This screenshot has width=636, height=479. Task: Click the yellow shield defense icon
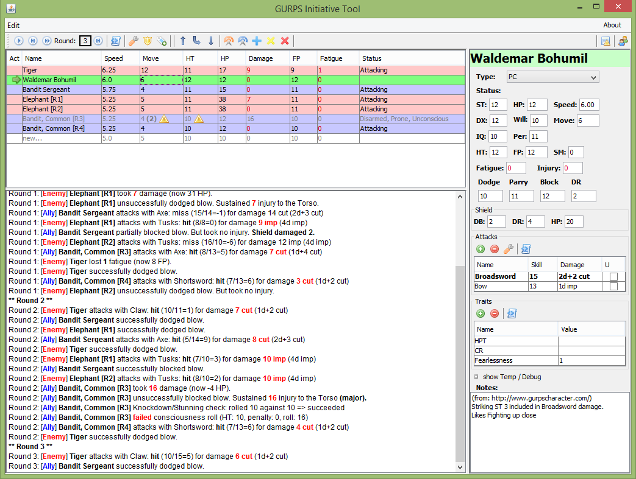(147, 41)
